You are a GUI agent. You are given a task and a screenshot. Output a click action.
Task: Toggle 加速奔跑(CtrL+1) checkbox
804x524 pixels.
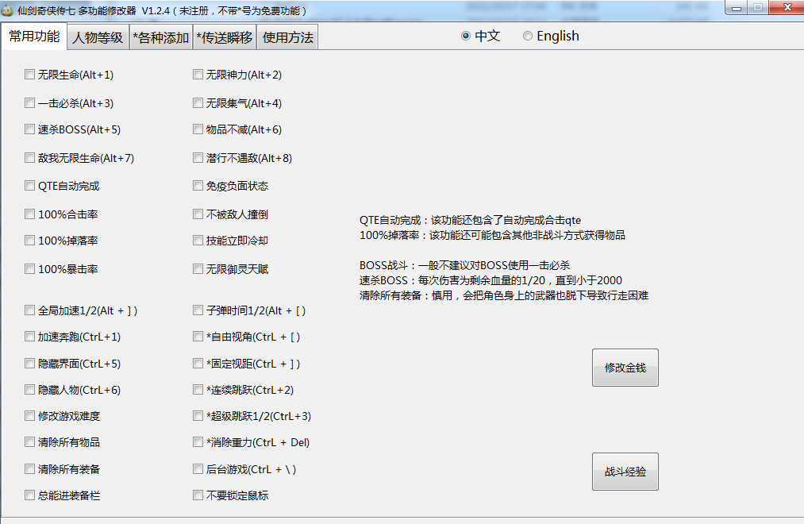[x=29, y=337]
